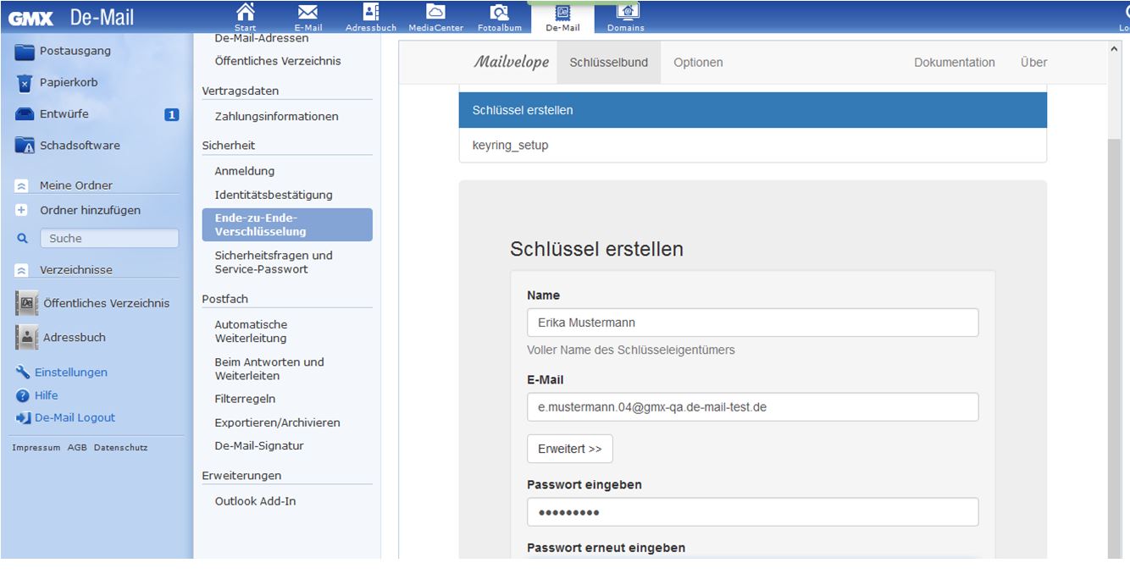The image size is (1130, 574).
Task: Focus the Suche search box
Action: tap(109, 239)
